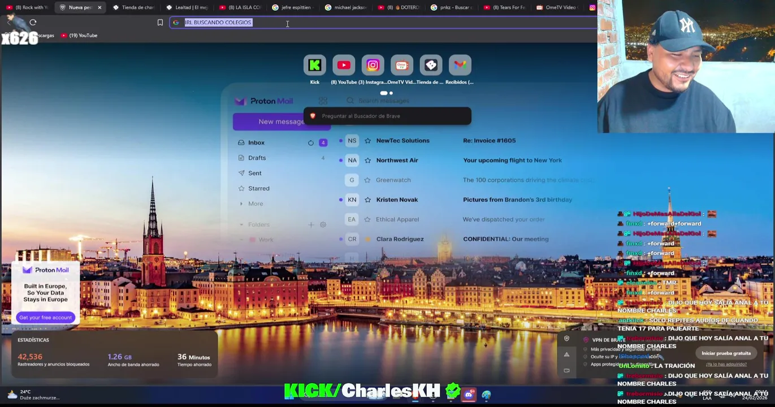Click the reload page icon
The width and height of the screenshot is (775, 407).
(x=33, y=23)
